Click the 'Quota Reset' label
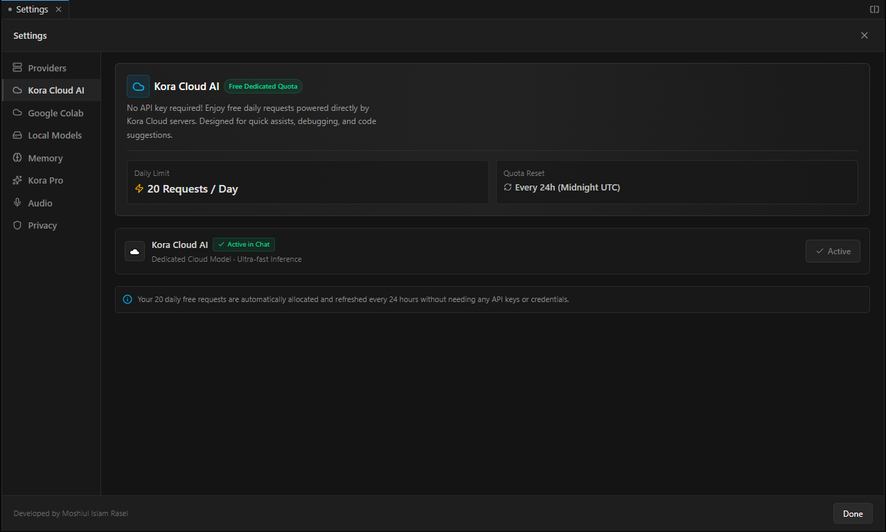Screen dimensions: 886x532 pyautogui.click(x=524, y=173)
